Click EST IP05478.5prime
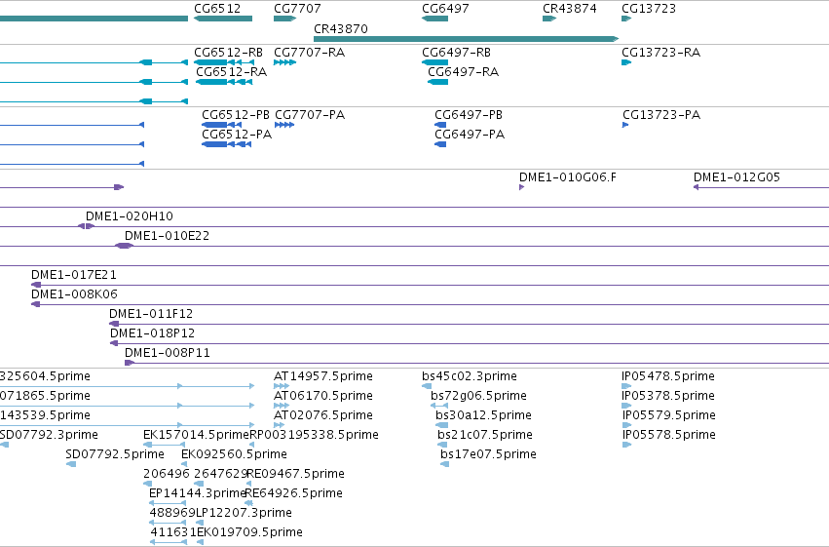The image size is (829, 547). click(626, 386)
